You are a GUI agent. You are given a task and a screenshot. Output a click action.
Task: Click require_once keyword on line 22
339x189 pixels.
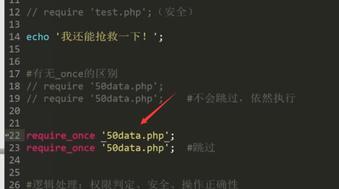[x=60, y=136]
